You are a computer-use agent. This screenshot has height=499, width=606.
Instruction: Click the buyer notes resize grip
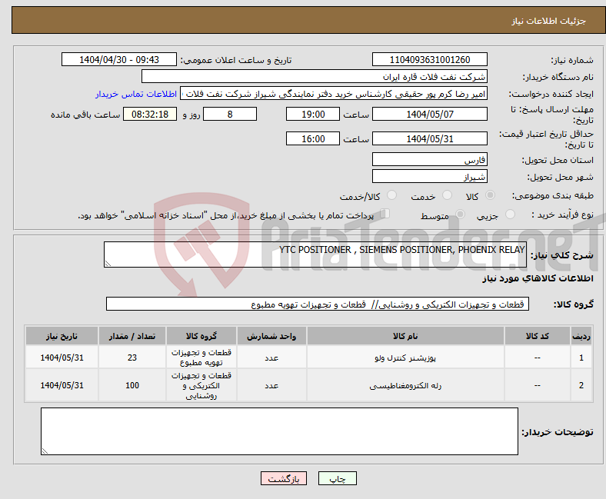click(45, 451)
